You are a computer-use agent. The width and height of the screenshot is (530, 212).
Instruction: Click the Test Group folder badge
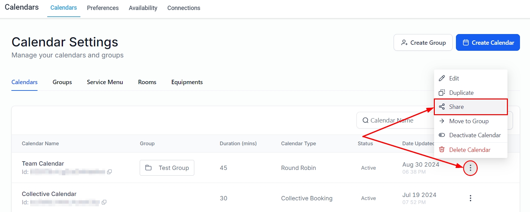(x=167, y=168)
